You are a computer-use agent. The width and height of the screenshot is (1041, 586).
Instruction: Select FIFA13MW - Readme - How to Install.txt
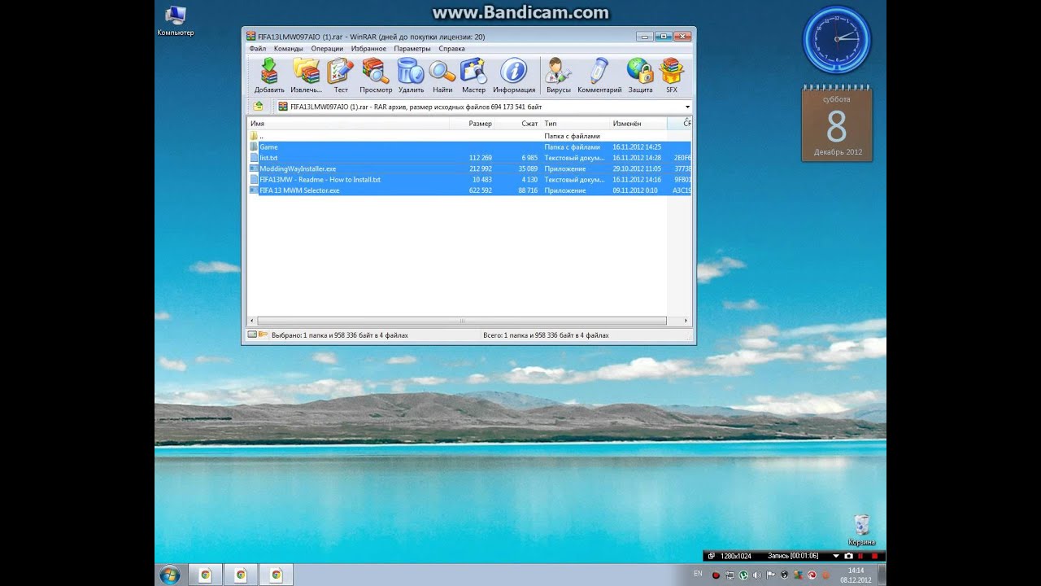(469, 179)
